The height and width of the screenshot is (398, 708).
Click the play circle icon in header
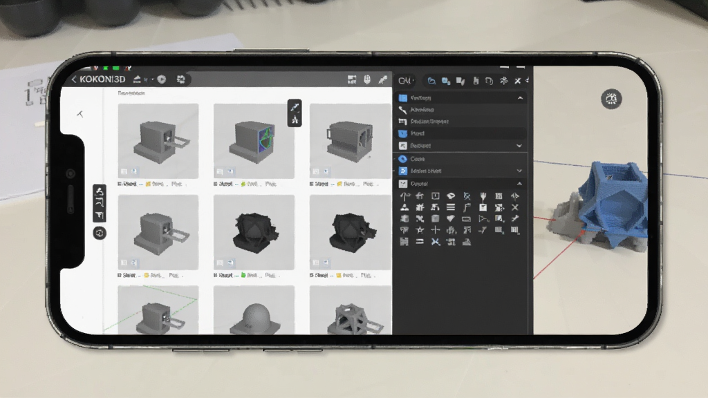pyautogui.click(x=162, y=79)
